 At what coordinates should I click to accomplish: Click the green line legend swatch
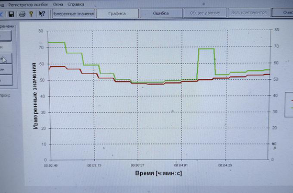click(x=292, y=107)
